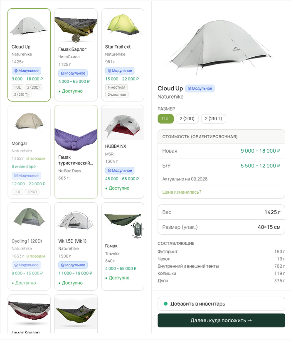The width and height of the screenshot is (291, 340).
Task: Click the Модульное badge beside Cloud Up title
Action: click(x=200, y=88)
